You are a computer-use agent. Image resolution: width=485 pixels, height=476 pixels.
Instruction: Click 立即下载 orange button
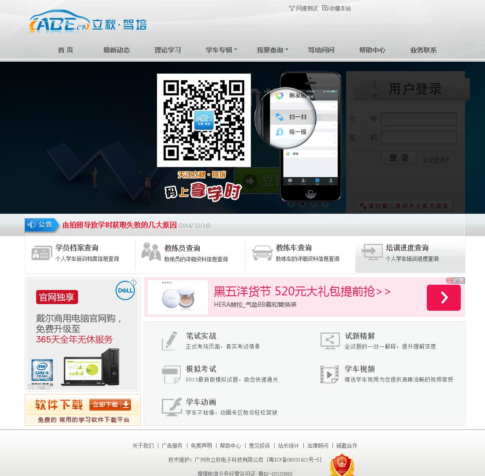tap(110, 405)
